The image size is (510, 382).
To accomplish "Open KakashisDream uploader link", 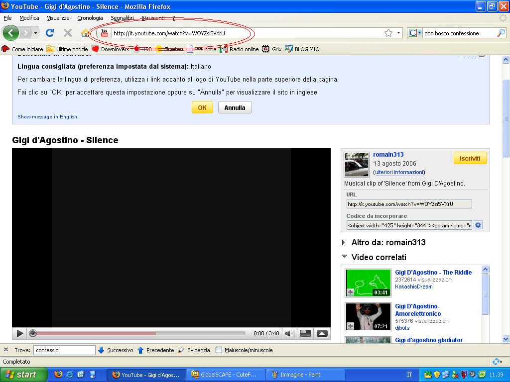I will coord(414,286).
